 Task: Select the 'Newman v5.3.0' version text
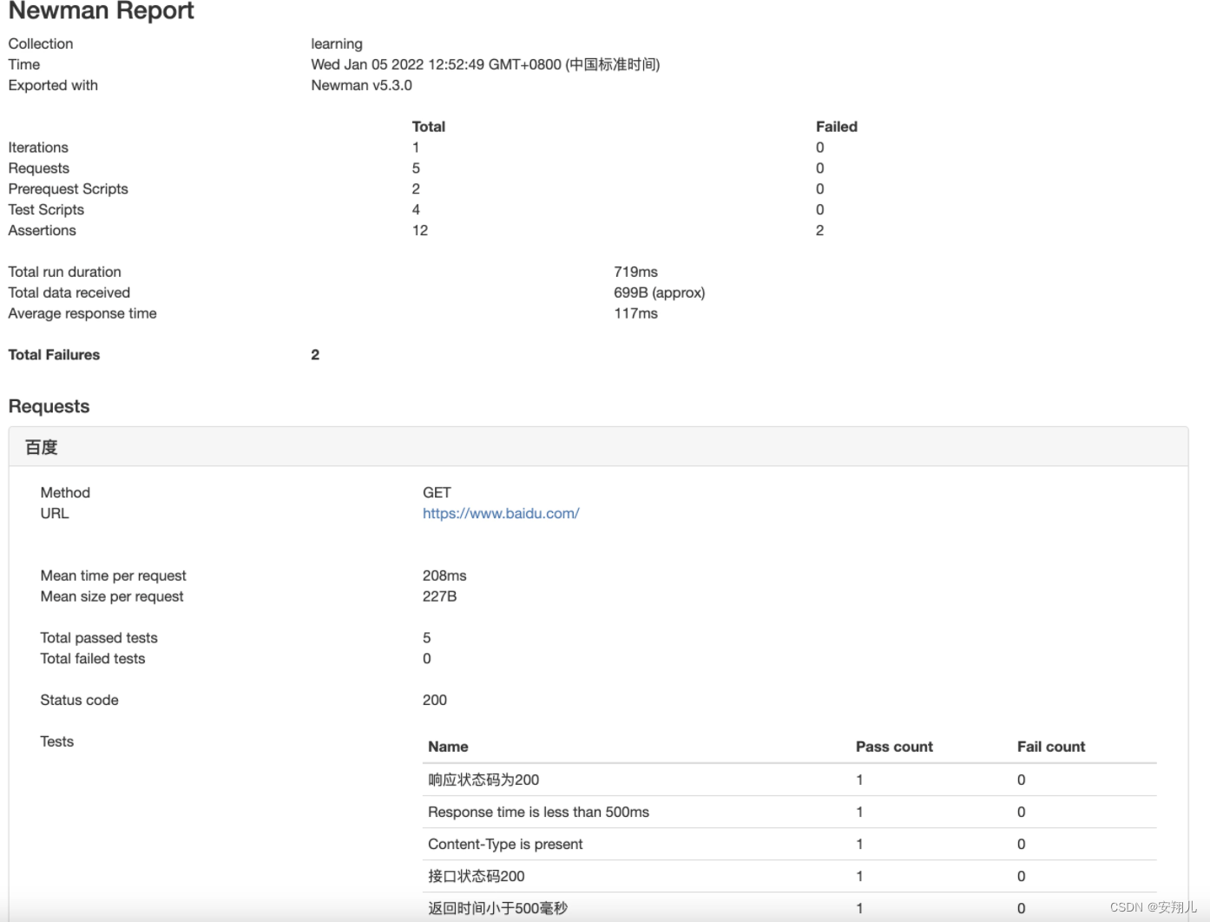coord(361,85)
